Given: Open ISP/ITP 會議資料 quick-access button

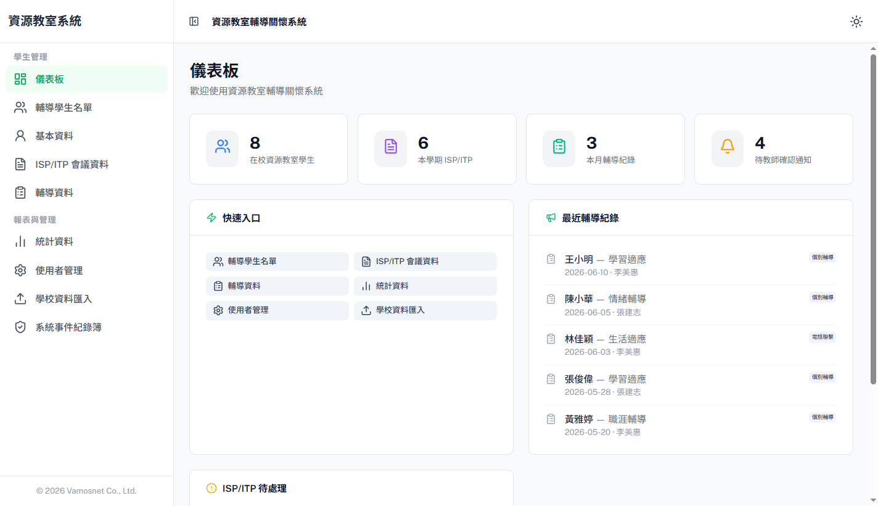Looking at the screenshot, I should (425, 261).
